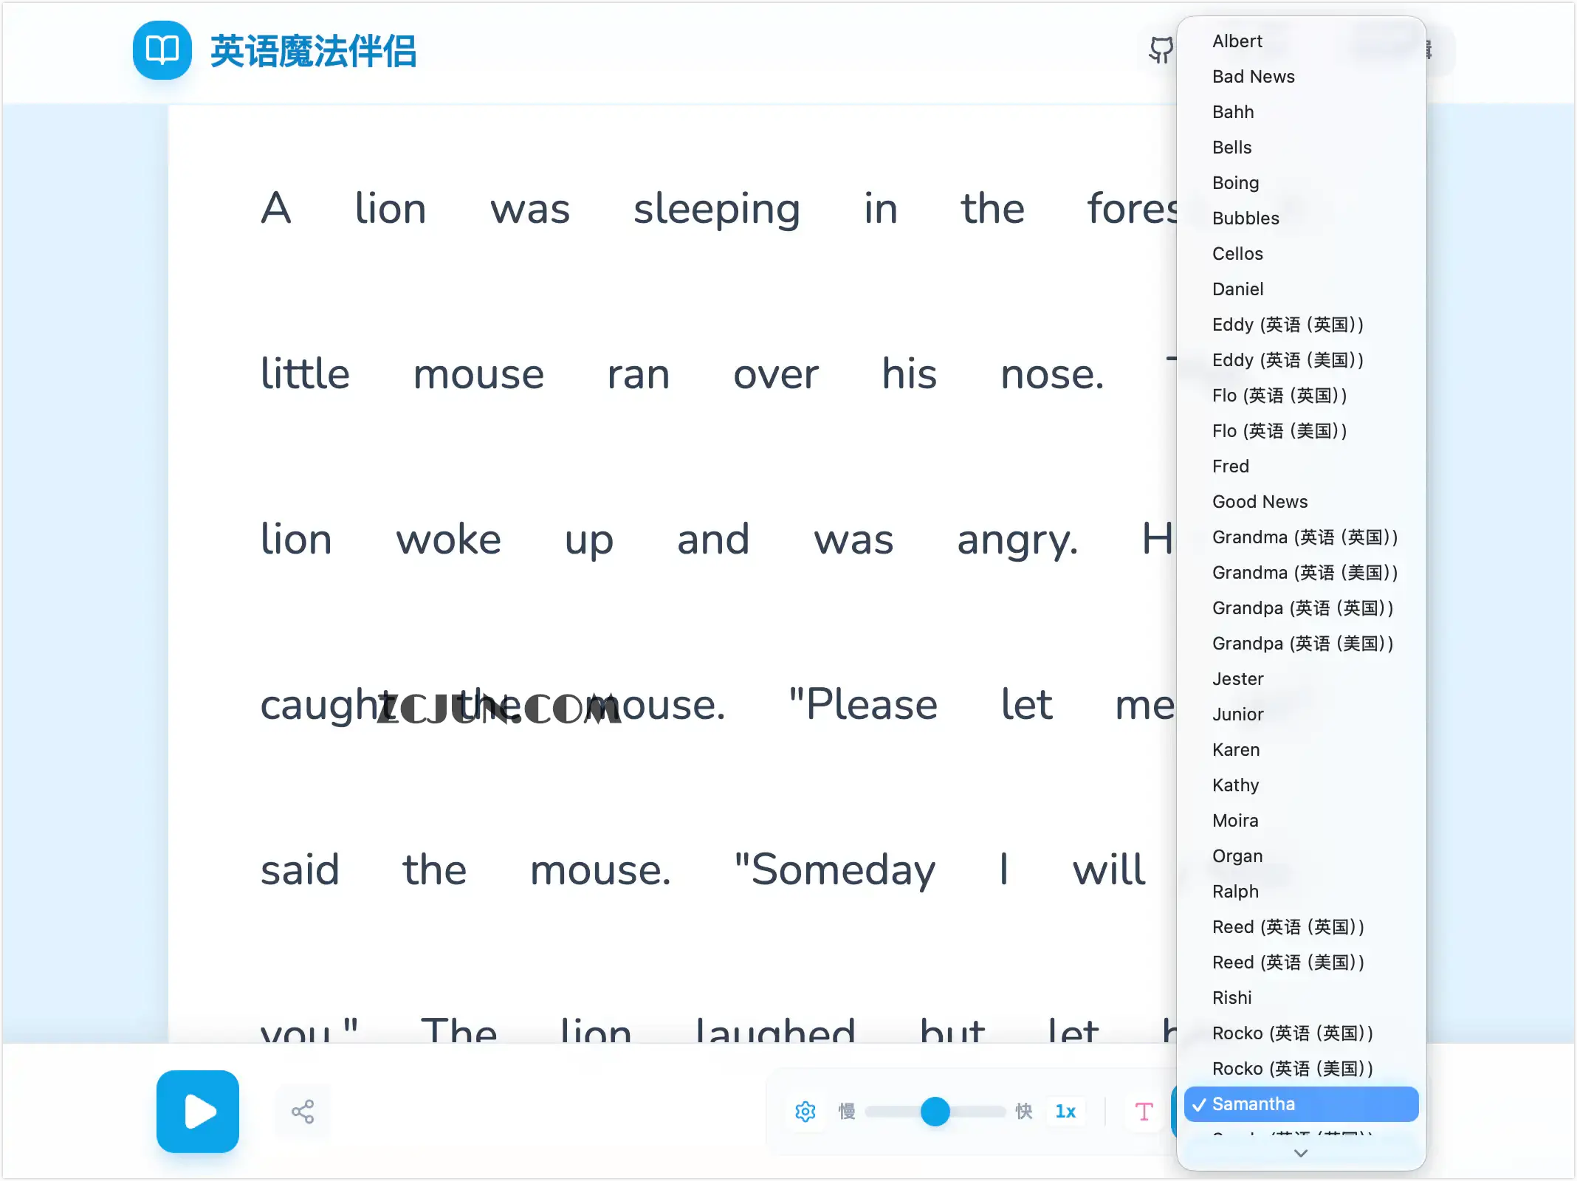Visit the GitHub repository
Screen dimensions: 1577x1181
point(1160,49)
